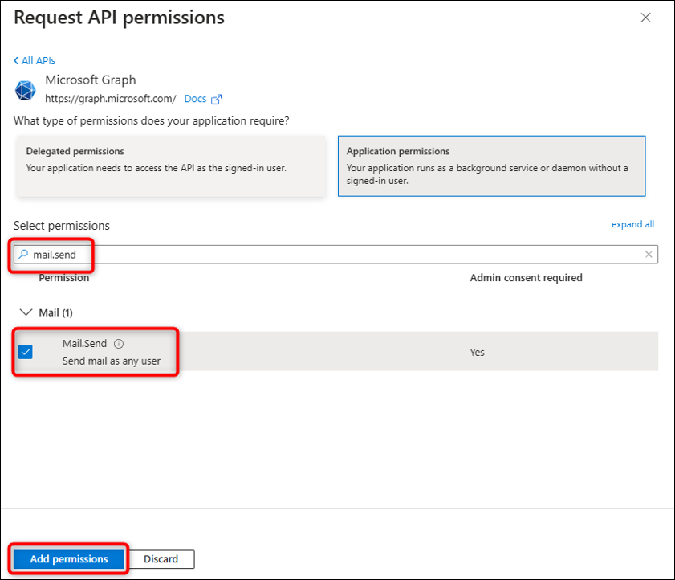
Task: Click the Add permissions button
Action: tap(67, 558)
